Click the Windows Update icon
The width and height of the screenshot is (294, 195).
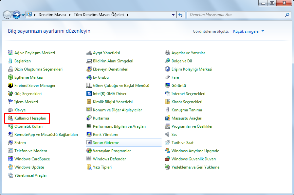10,167
